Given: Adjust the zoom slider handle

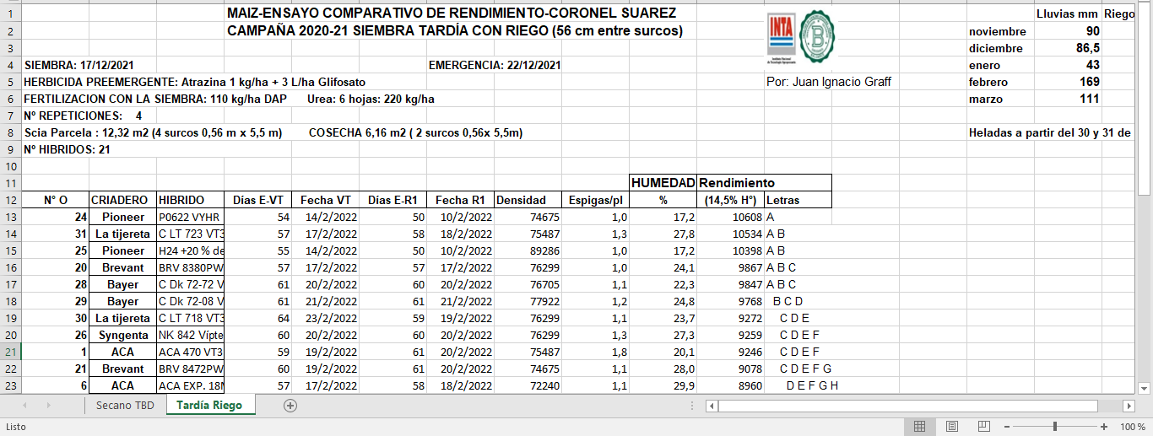Looking at the screenshot, I should point(1054,427).
